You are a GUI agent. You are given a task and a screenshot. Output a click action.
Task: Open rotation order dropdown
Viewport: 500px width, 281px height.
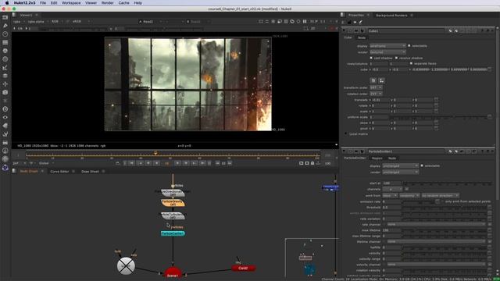point(376,94)
